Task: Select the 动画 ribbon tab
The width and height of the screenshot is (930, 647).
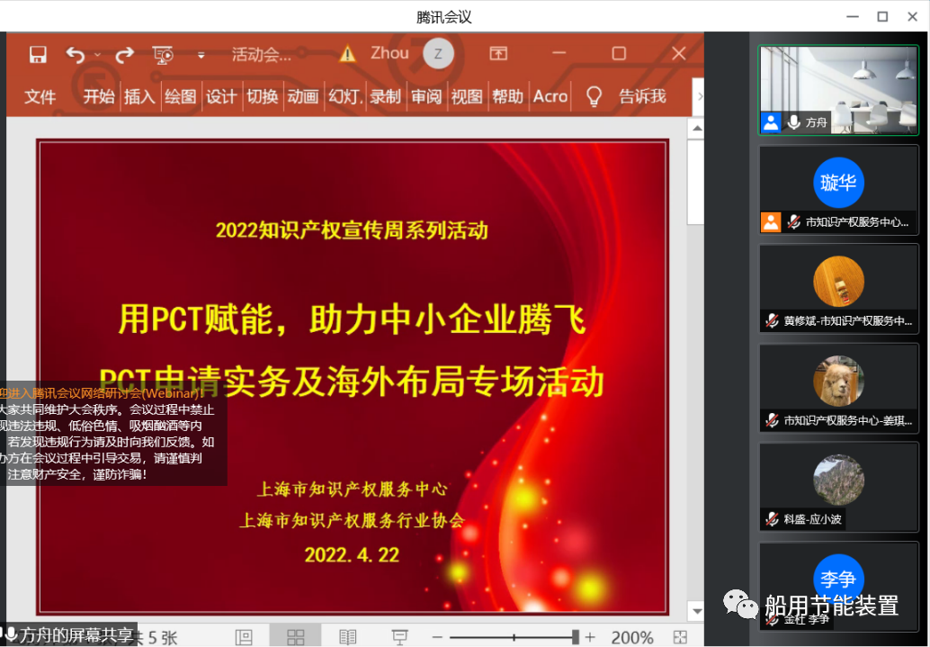Action: (303, 96)
